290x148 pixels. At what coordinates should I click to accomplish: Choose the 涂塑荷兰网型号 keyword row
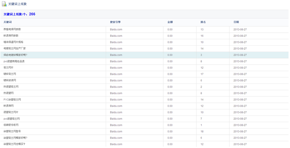(12, 131)
